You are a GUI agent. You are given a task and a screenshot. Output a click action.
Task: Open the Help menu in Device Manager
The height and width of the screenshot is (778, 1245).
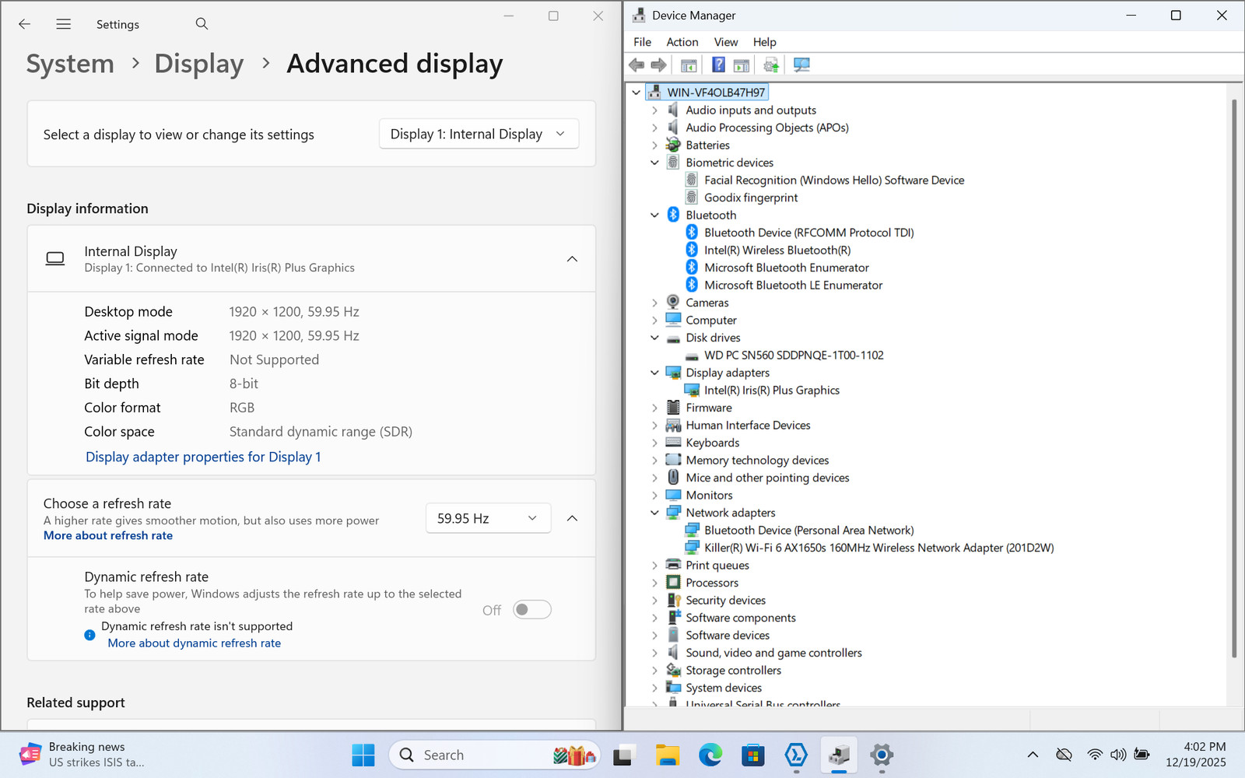click(764, 42)
